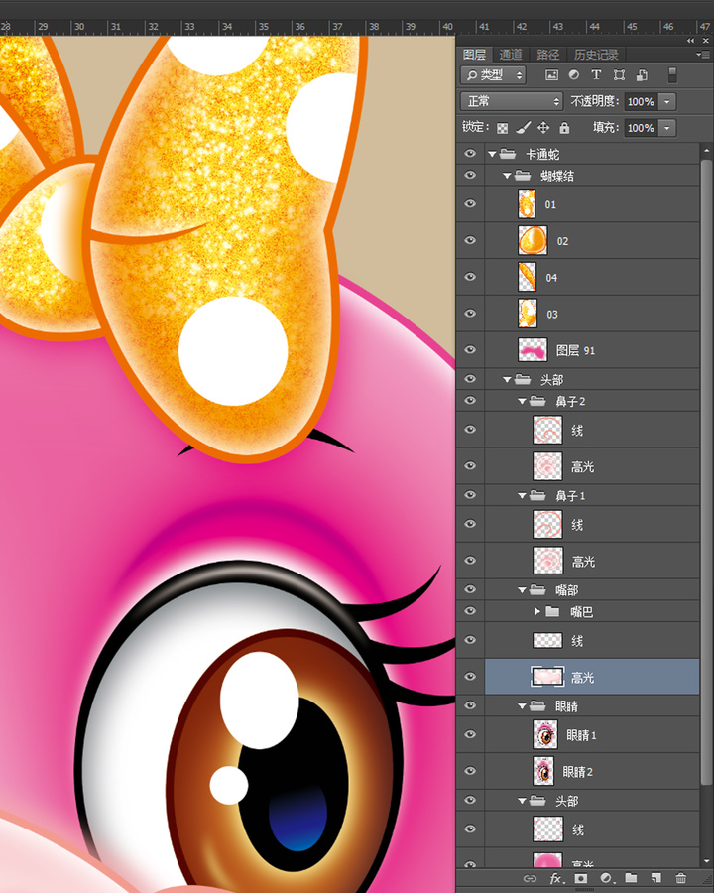Hide layer 03 with eye icon
Screen dimensions: 714x893
pos(470,314)
